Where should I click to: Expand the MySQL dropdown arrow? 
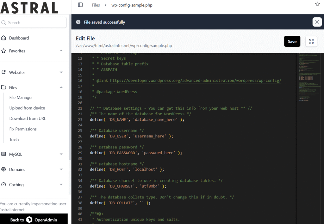coord(61,154)
